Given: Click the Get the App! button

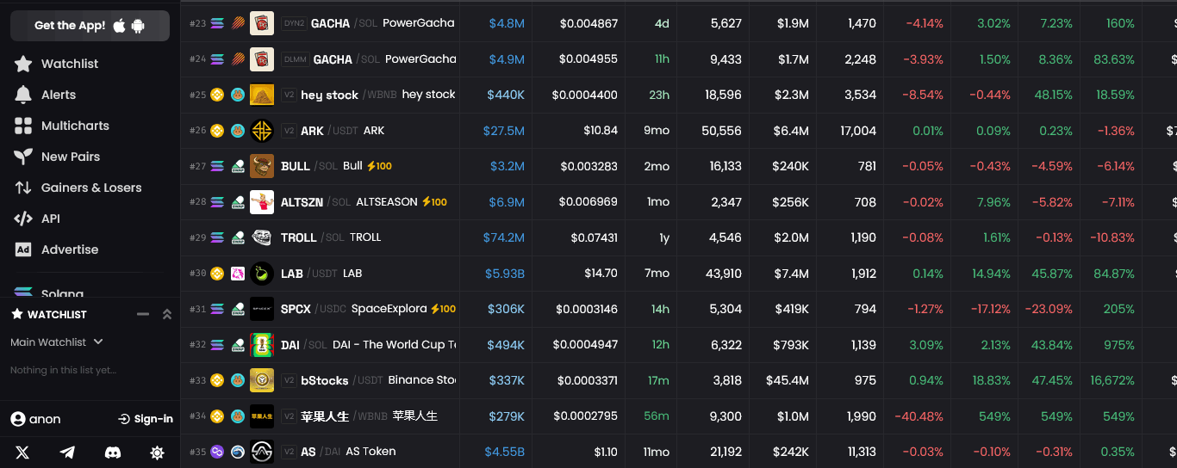Looking at the screenshot, I should point(90,26).
